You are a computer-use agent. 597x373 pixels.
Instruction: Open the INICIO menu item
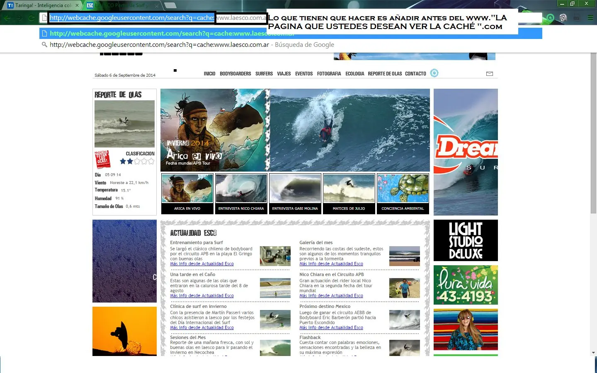(209, 74)
